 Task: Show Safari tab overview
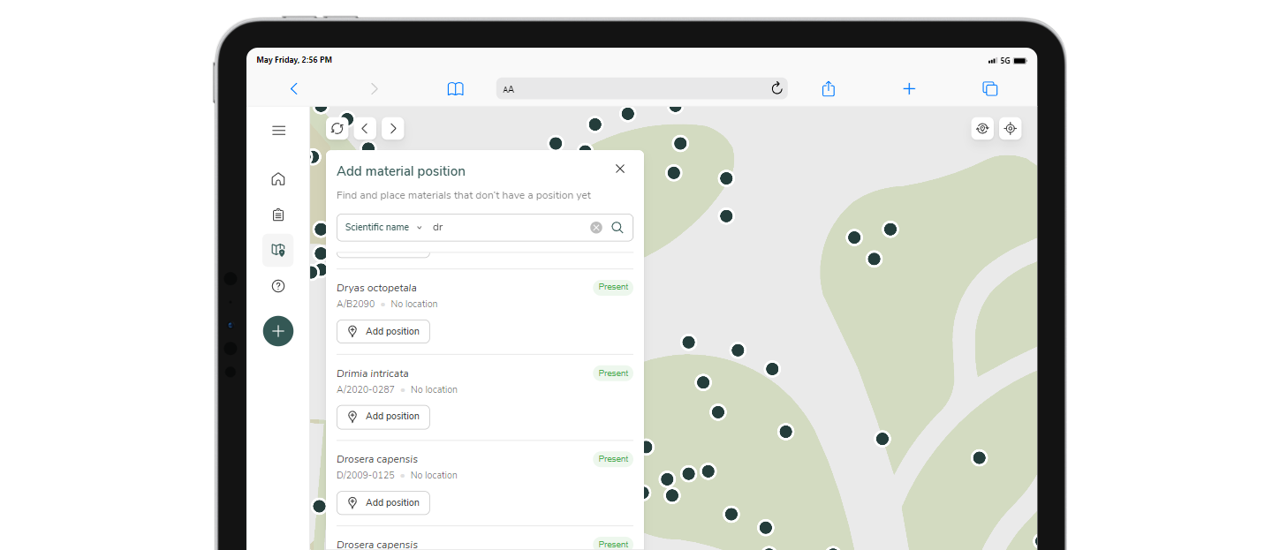(x=990, y=88)
